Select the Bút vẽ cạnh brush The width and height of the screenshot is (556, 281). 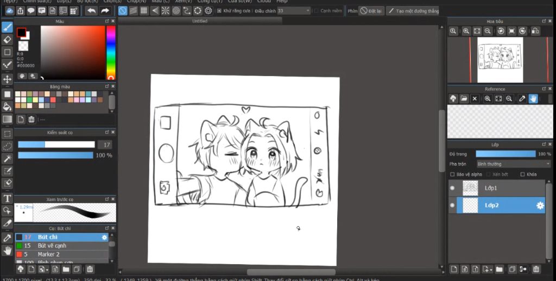tap(62, 246)
